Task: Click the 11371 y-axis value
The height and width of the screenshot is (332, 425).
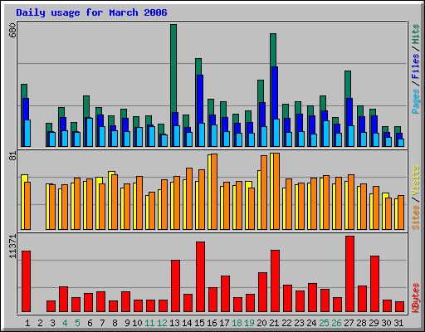Action: tap(12, 247)
